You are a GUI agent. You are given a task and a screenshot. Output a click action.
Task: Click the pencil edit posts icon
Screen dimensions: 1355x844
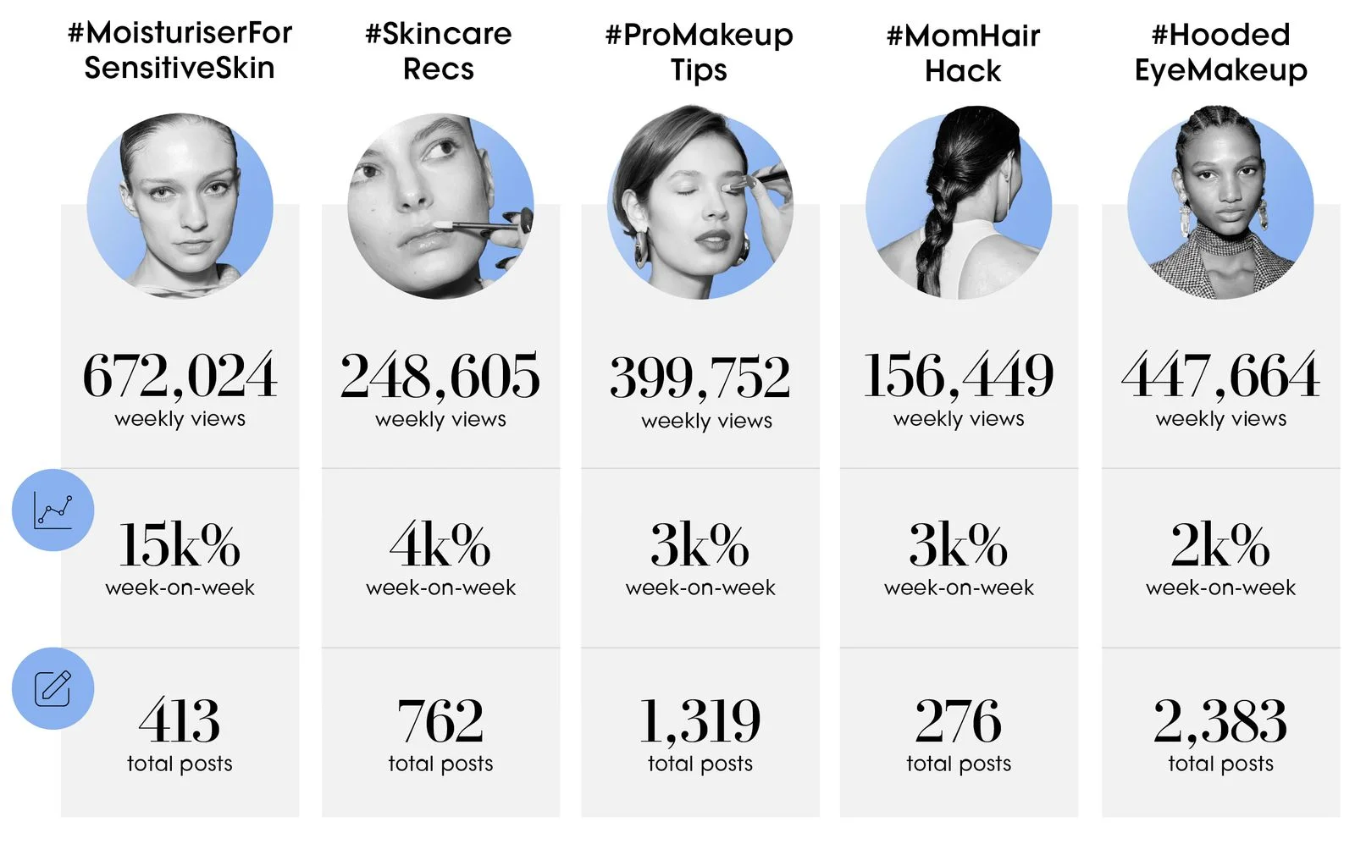pos(53,688)
